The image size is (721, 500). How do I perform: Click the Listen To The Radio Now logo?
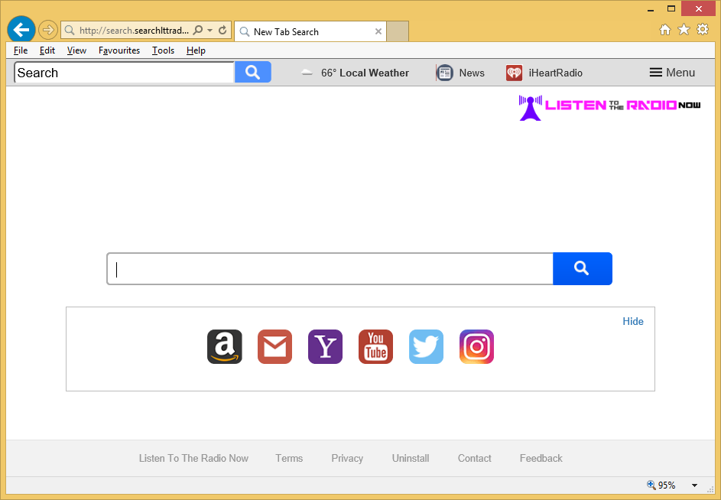click(609, 107)
